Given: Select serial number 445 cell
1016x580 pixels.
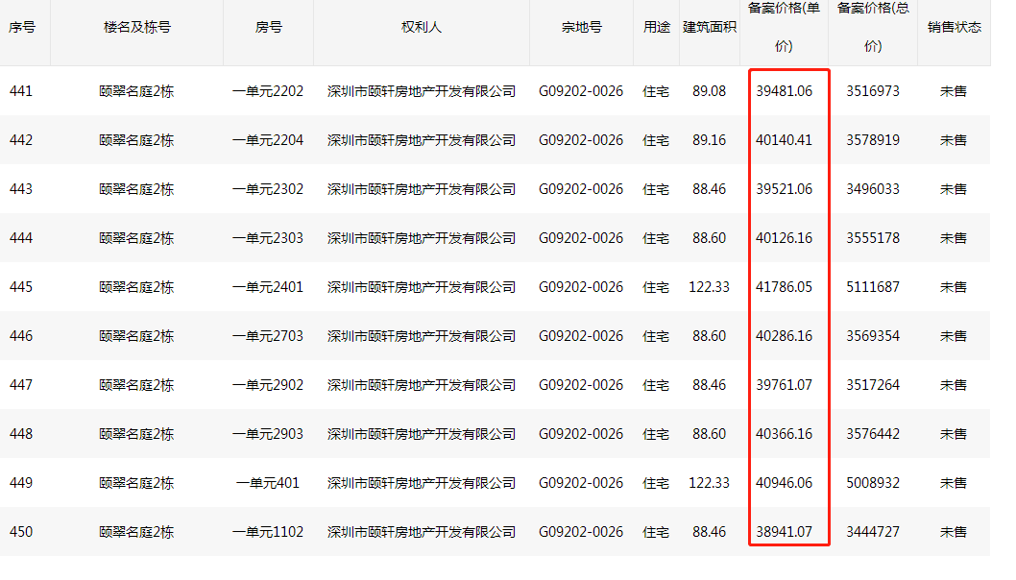Looking at the screenshot, I should coord(21,287).
